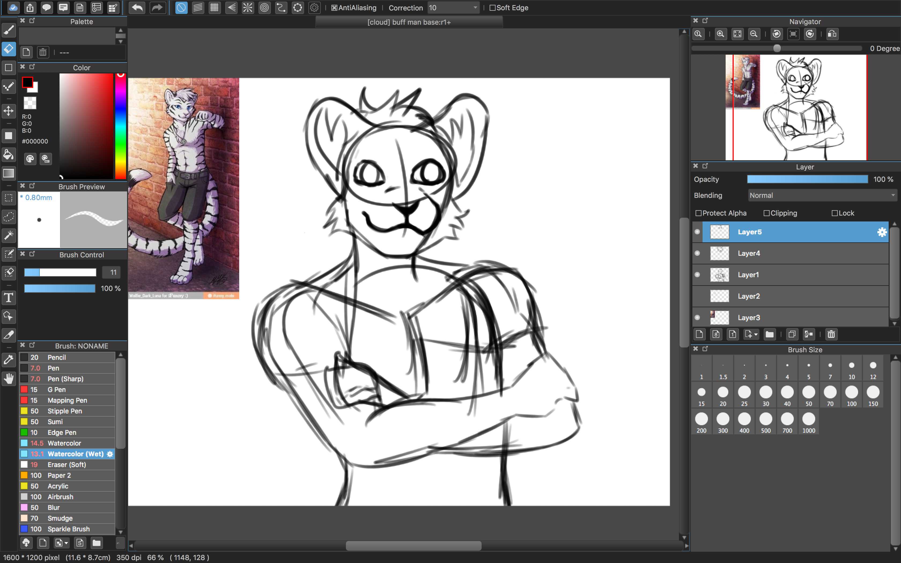Select the Airbrush brush

(67, 497)
